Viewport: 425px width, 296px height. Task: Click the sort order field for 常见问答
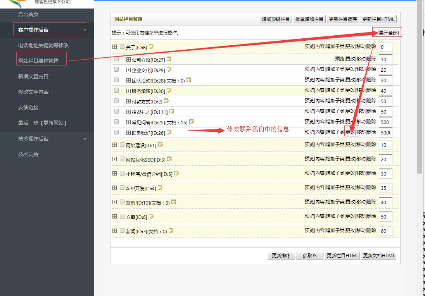pos(385,122)
